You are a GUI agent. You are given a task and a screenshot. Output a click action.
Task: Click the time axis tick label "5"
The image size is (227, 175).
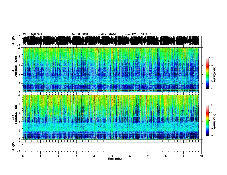point(112,156)
